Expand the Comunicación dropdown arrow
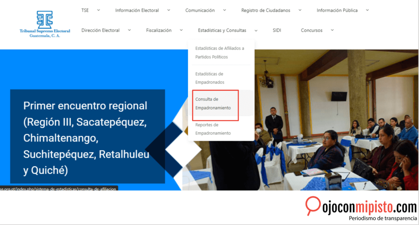The image size is (419, 225). [224, 10]
